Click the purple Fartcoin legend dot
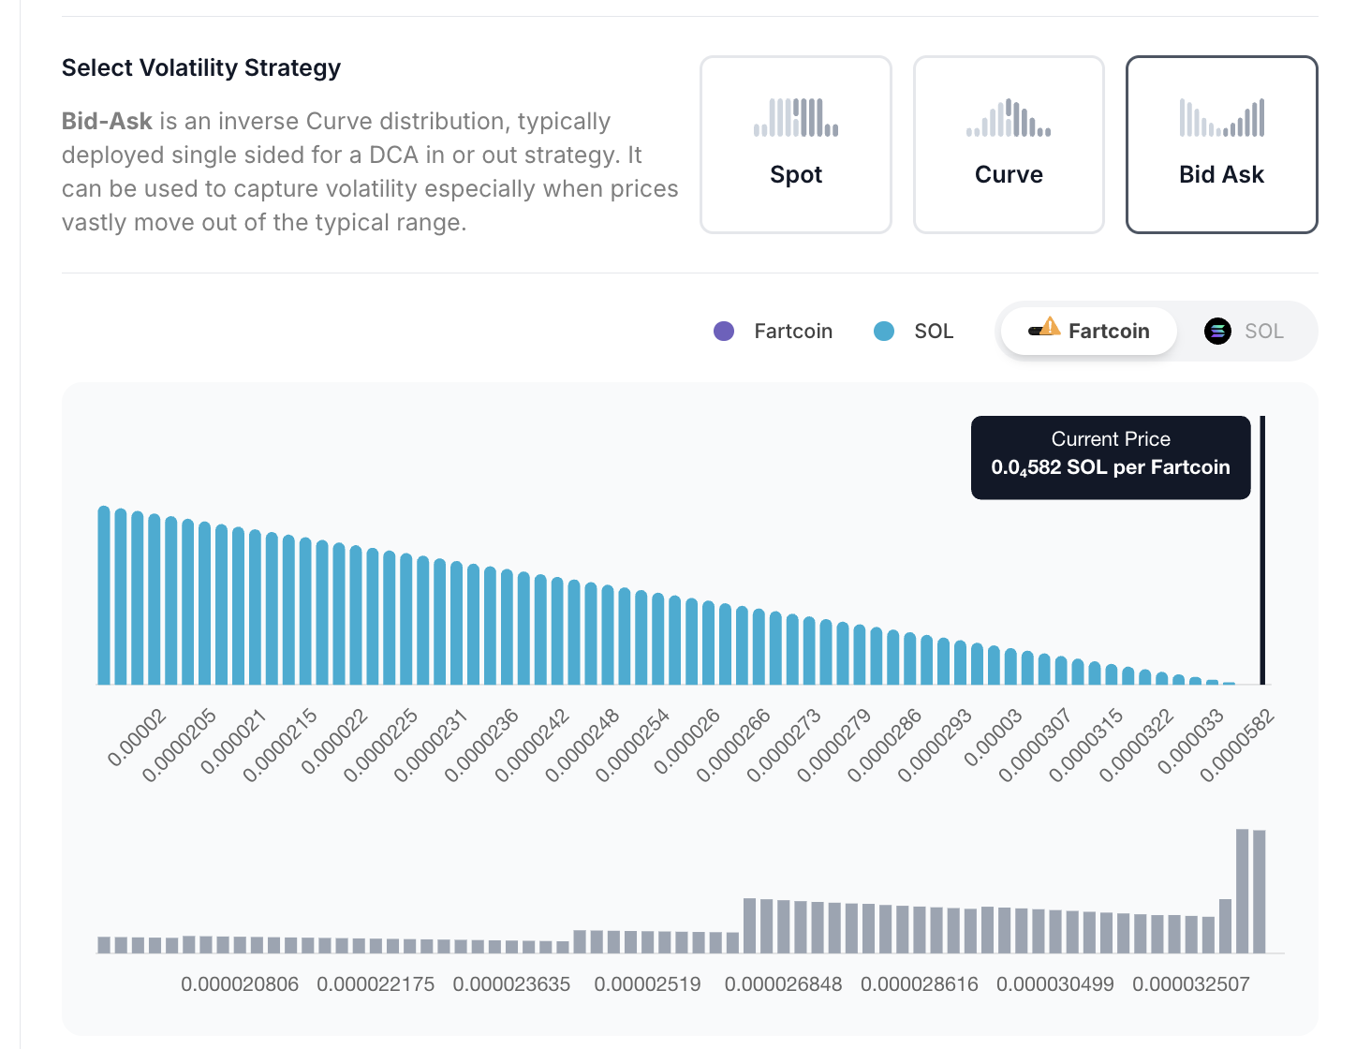Viewport: 1356px width, 1049px height. coord(724,332)
